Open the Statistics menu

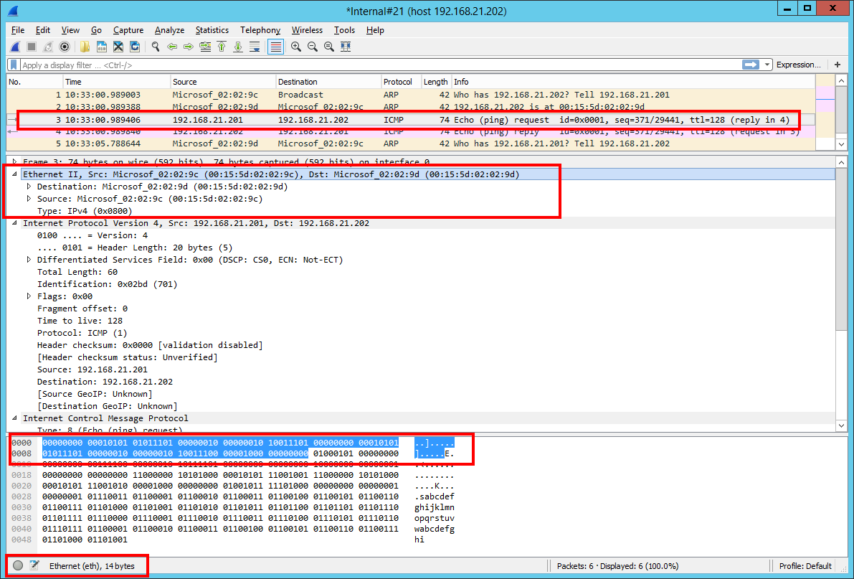(x=212, y=30)
